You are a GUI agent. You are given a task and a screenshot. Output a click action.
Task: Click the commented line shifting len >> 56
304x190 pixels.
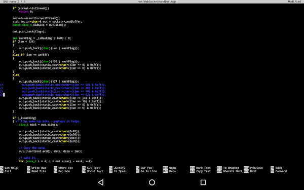53,85
